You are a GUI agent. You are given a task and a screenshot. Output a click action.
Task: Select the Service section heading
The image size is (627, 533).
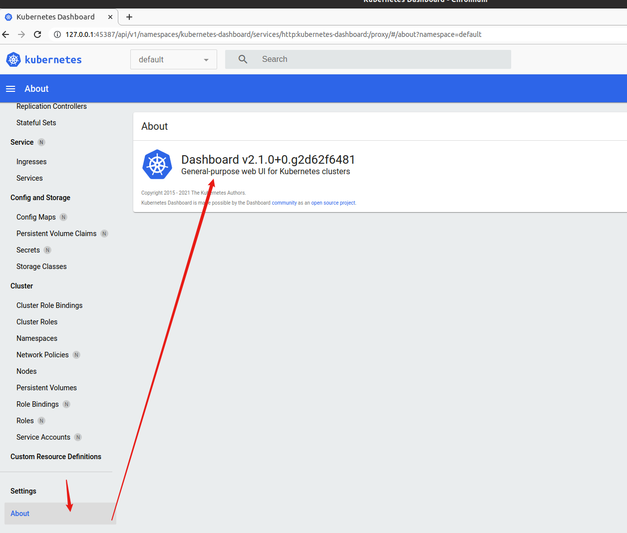(22, 142)
